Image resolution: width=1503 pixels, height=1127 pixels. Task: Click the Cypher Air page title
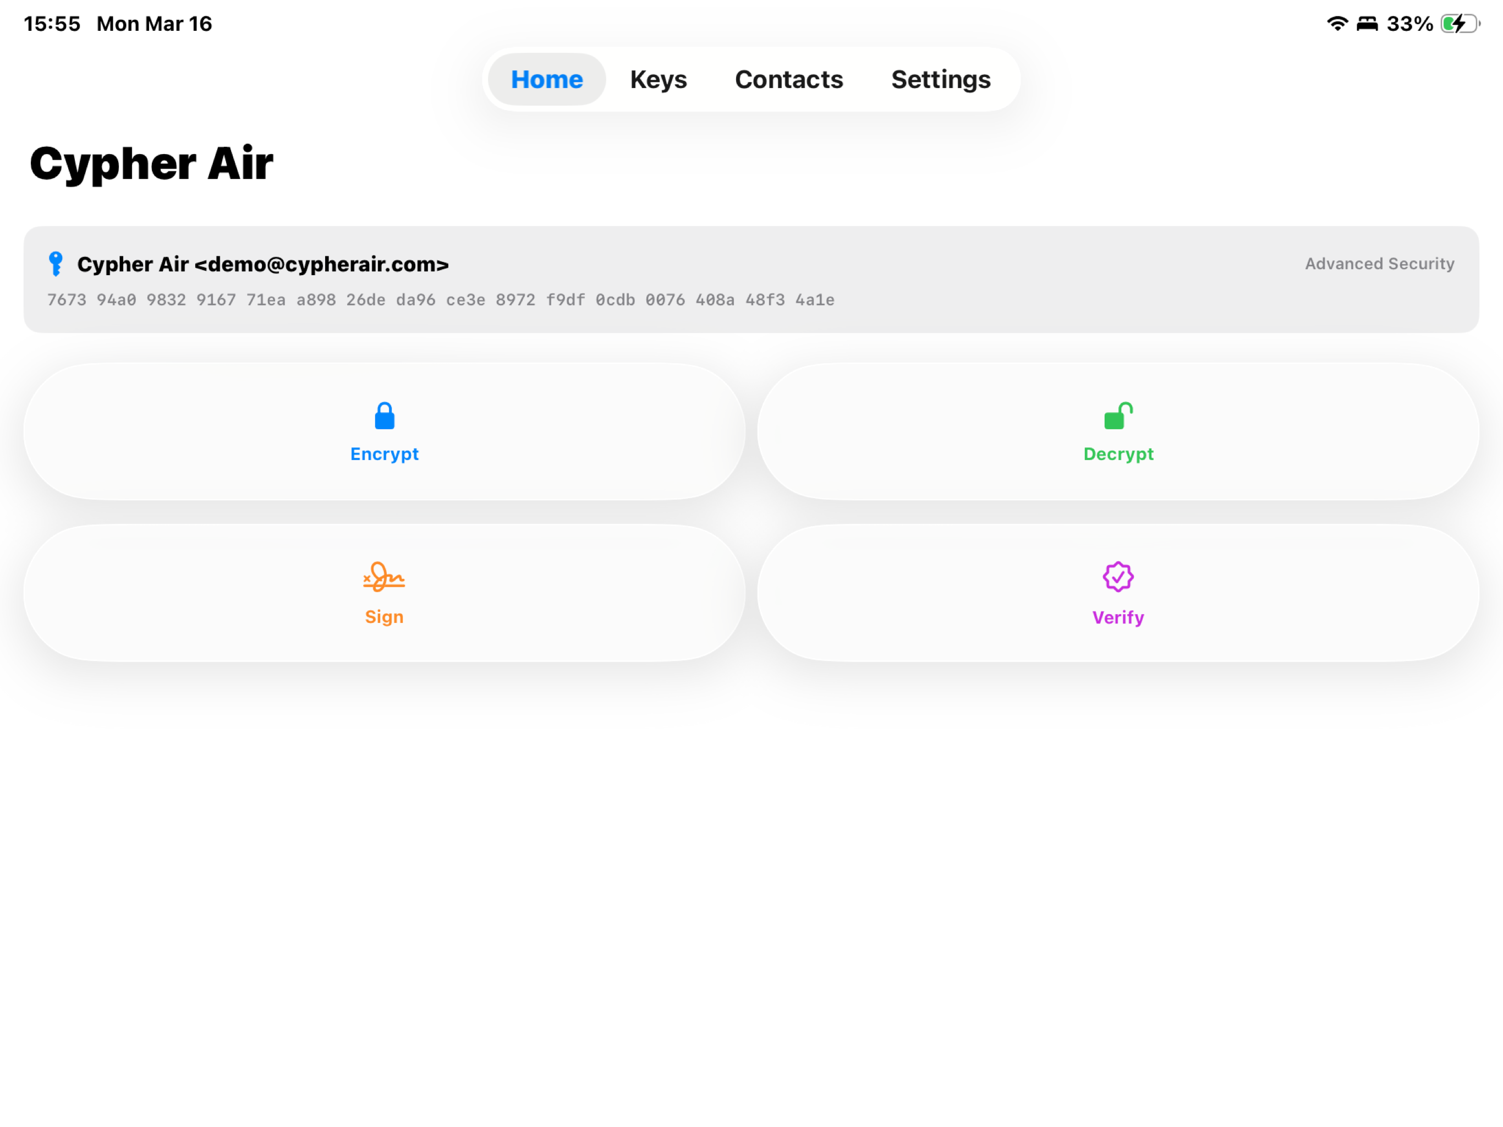pyautogui.click(x=151, y=164)
